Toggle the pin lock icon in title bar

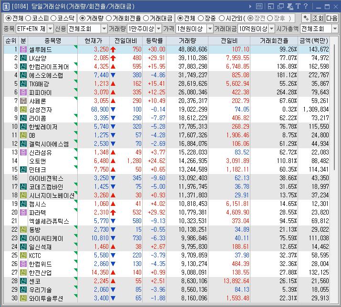(x=290, y=7)
